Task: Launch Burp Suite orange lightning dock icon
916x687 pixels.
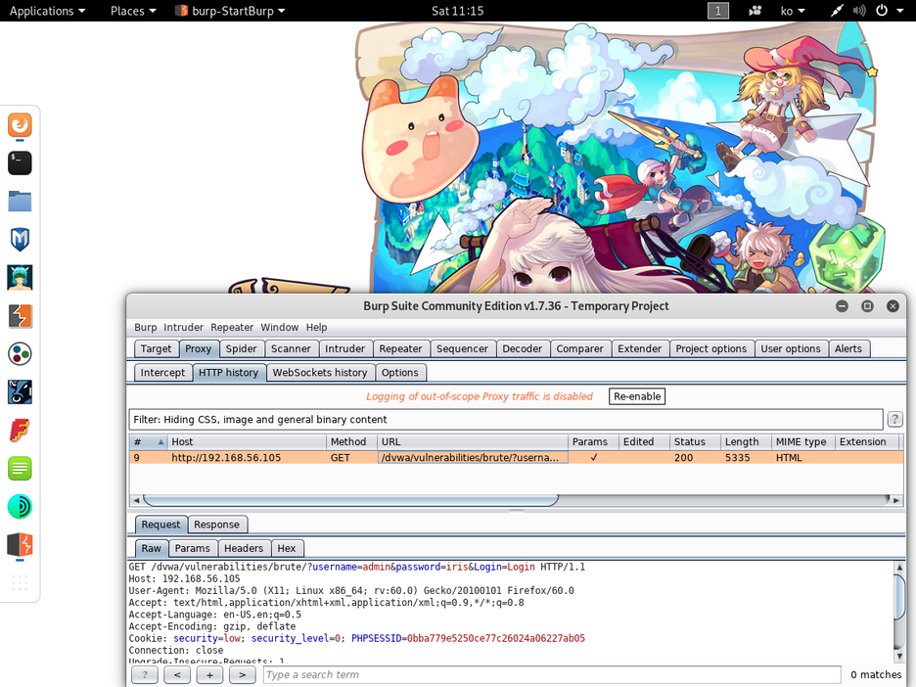Action: (x=20, y=316)
